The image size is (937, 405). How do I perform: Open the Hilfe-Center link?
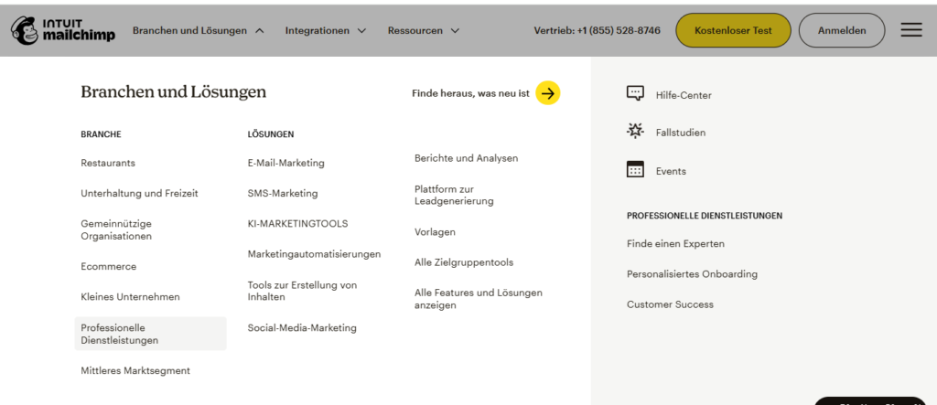click(x=684, y=95)
